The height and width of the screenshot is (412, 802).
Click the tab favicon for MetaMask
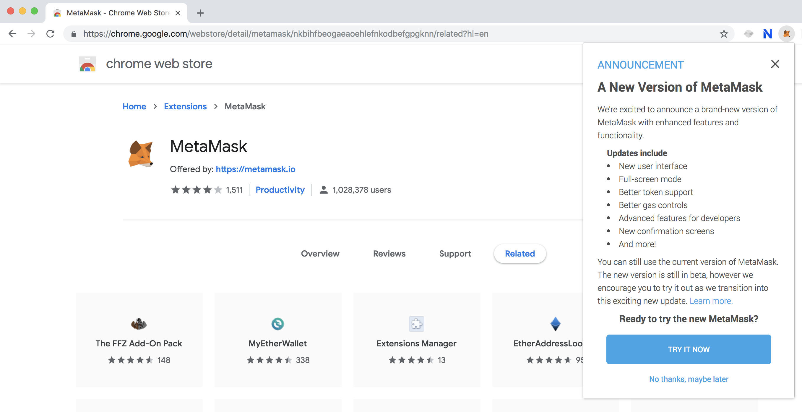coord(57,13)
